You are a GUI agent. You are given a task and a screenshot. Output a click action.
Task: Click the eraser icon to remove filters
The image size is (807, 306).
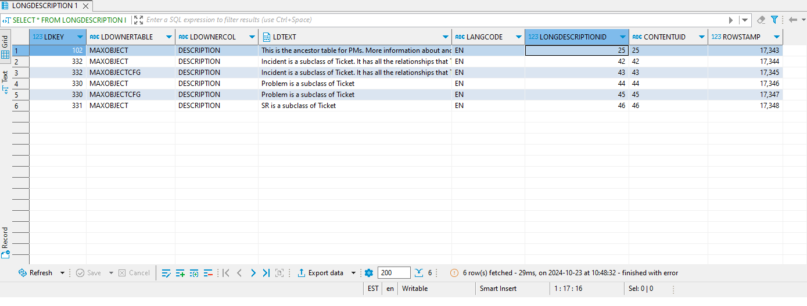coord(761,20)
